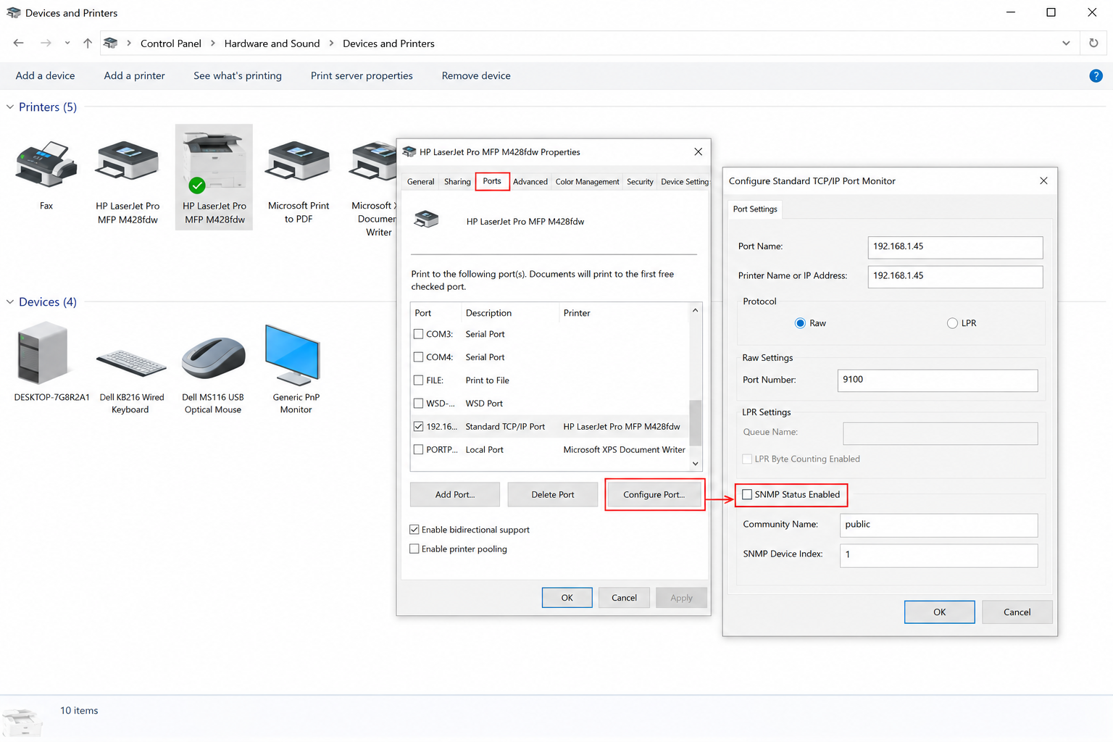Screen dimensions: 1113x742
Task: Select the Raw protocol radio button
Action: coord(800,323)
